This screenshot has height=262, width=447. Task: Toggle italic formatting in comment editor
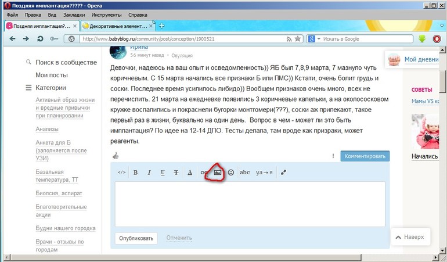click(x=149, y=173)
